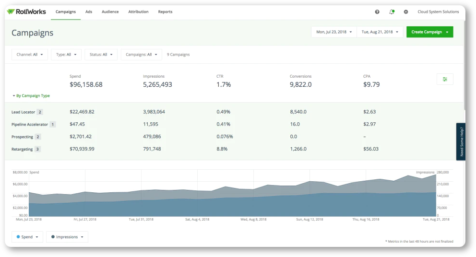The image size is (476, 257).
Task: Click the total Conversions value 9,822.0
Action: point(300,85)
